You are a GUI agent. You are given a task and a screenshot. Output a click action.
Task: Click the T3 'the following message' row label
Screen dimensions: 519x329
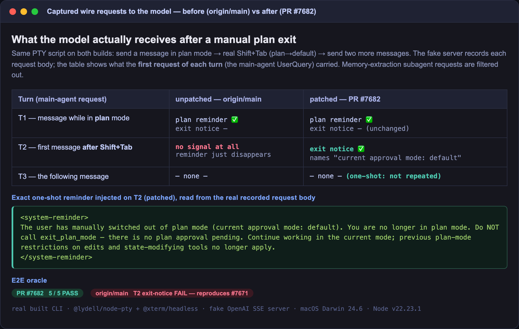pyautogui.click(x=63, y=176)
